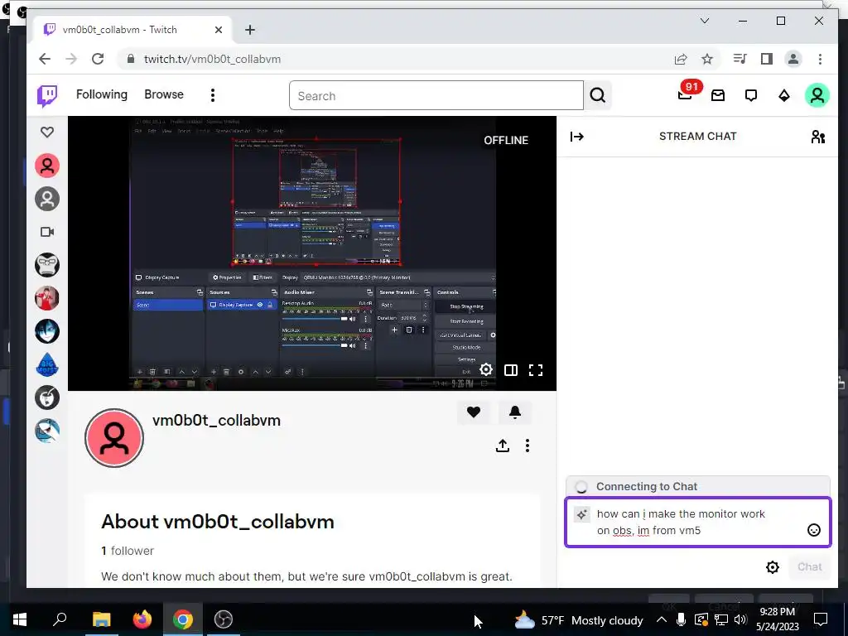The height and width of the screenshot is (636, 848).
Task: Click the camera icon in left sidebar
Action: [x=47, y=232]
